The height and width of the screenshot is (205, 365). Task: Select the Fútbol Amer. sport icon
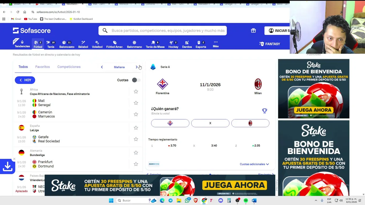coord(115,42)
